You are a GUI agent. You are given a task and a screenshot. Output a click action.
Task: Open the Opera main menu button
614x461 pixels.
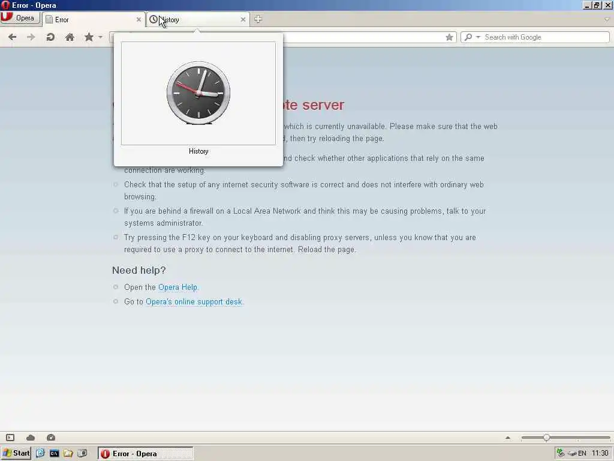coord(20,19)
